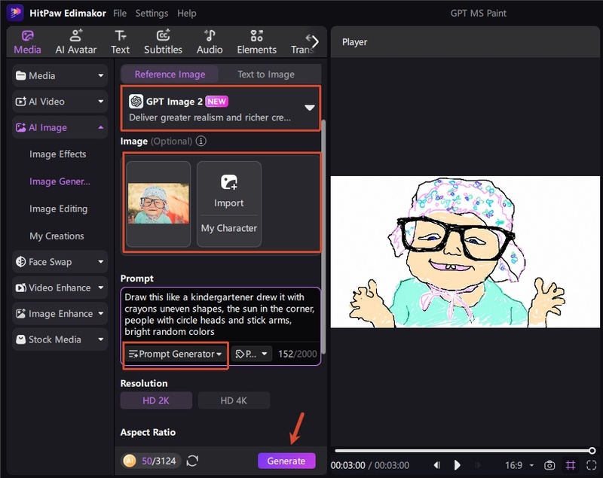Step to previous frame in player
The width and height of the screenshot is (603, 478).
(437, 465)
